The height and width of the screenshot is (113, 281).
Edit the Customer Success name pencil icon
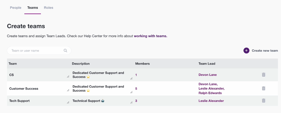click(68, 90)
